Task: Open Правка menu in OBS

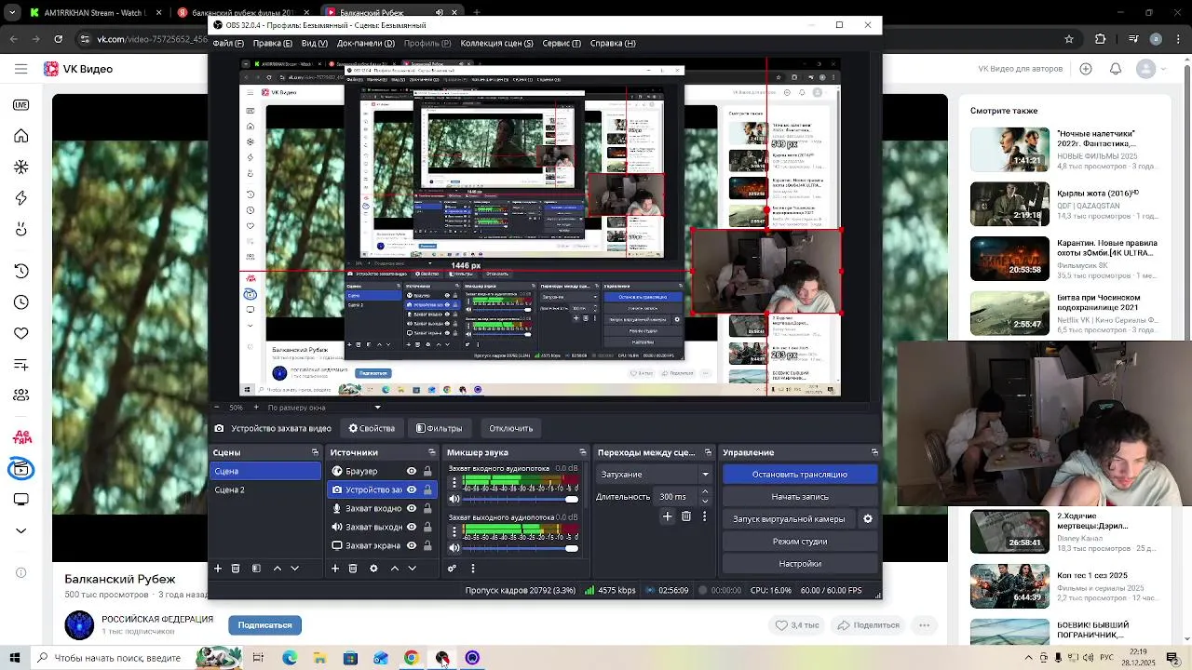Action: pos(273,43)
